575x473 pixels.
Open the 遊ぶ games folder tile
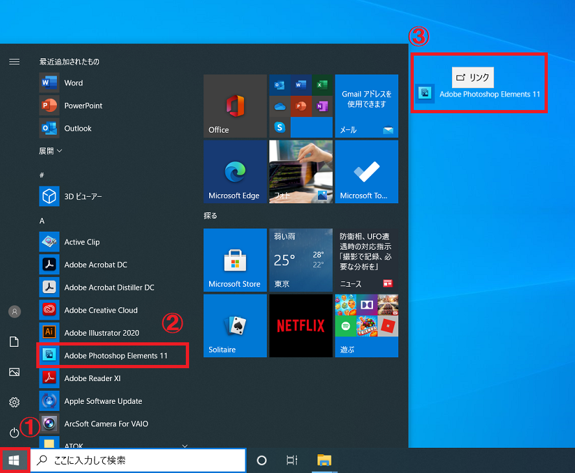[366, 325]
